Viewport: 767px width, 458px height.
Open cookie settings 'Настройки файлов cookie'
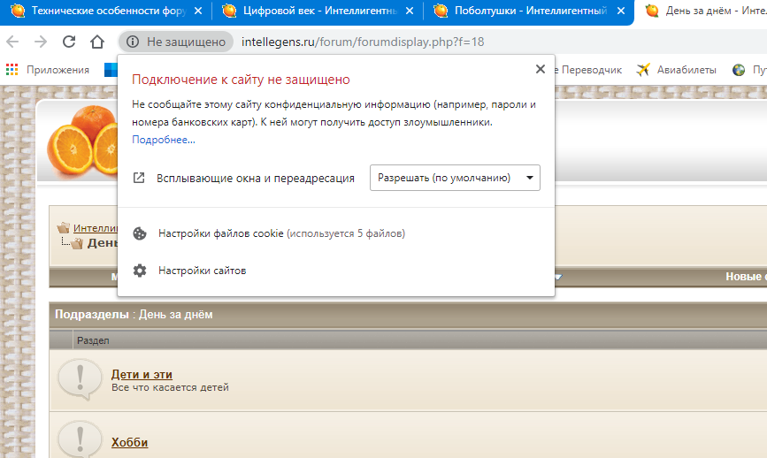click(x=220, y=233)
